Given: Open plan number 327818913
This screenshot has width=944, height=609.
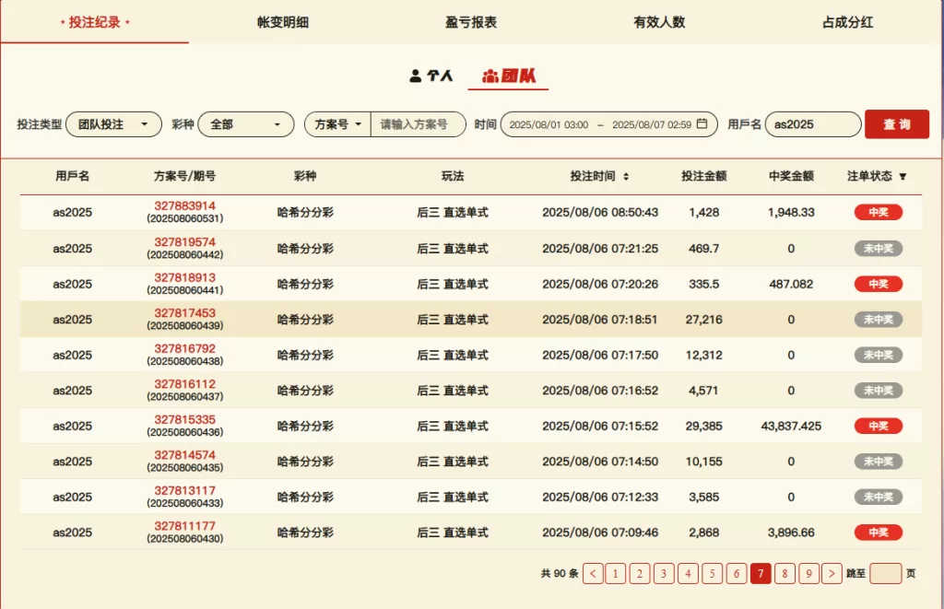Looking at the screenshot, I should [184, 277].
